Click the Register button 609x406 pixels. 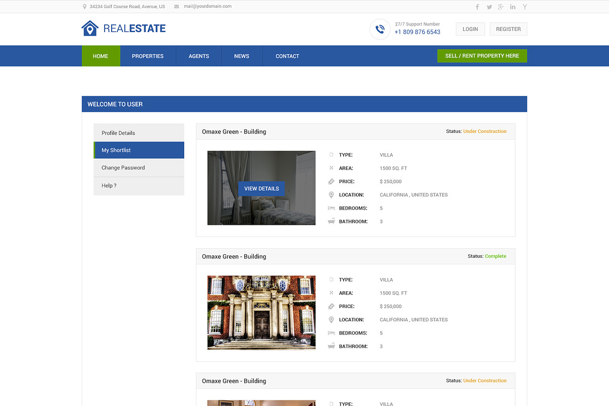[x=509, y=29]
